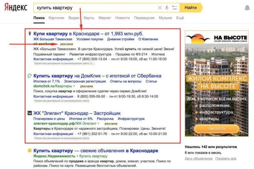Image resolution: width=254 pixels, height=169 pixels.
Task: Click DomClick favicon beside second result
Action: [30, 76]
